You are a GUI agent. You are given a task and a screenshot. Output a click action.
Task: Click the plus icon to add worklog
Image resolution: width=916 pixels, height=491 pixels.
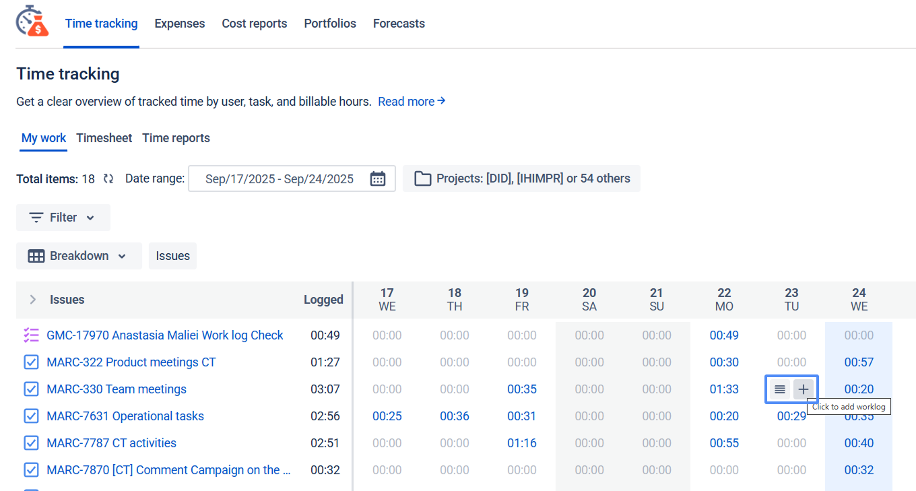pos(803,389)
